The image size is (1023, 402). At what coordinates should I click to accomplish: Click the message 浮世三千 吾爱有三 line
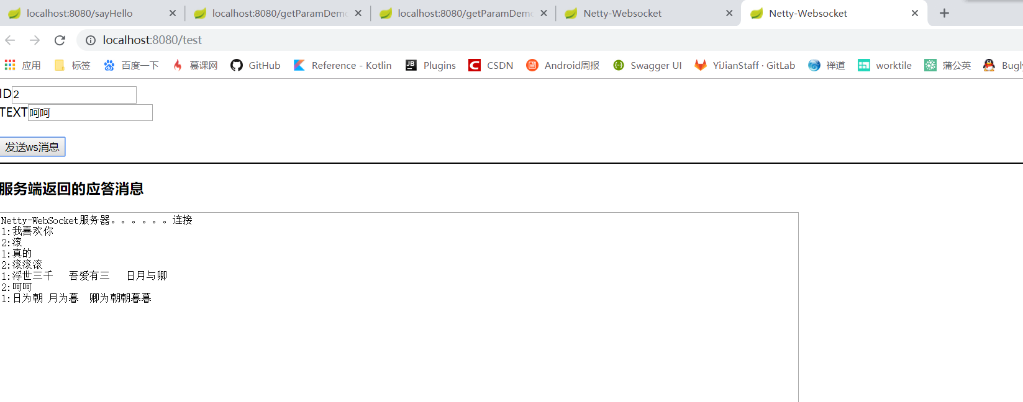coord(84,276)
